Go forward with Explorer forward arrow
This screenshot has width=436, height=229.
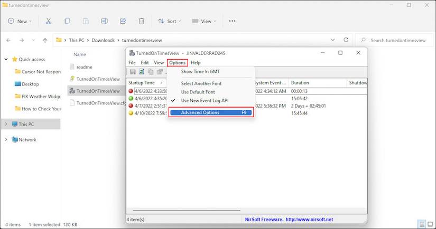(x=22, y=40)
